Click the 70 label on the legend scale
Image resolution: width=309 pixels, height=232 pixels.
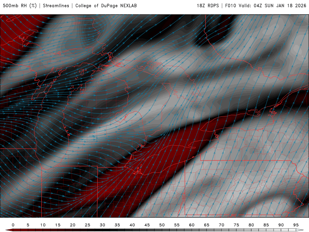click(x=221, y=225)
